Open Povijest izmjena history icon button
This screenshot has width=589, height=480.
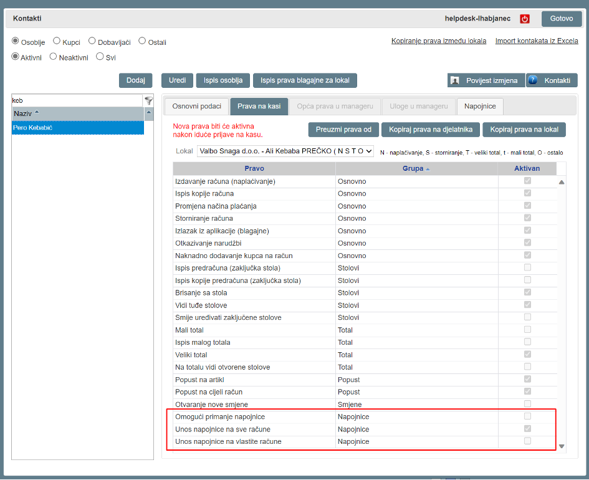click(455, 80)
